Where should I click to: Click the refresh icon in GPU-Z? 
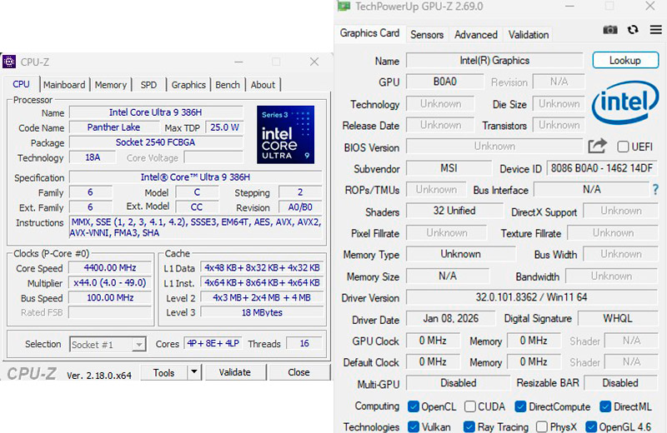click(x=633, y=30)
